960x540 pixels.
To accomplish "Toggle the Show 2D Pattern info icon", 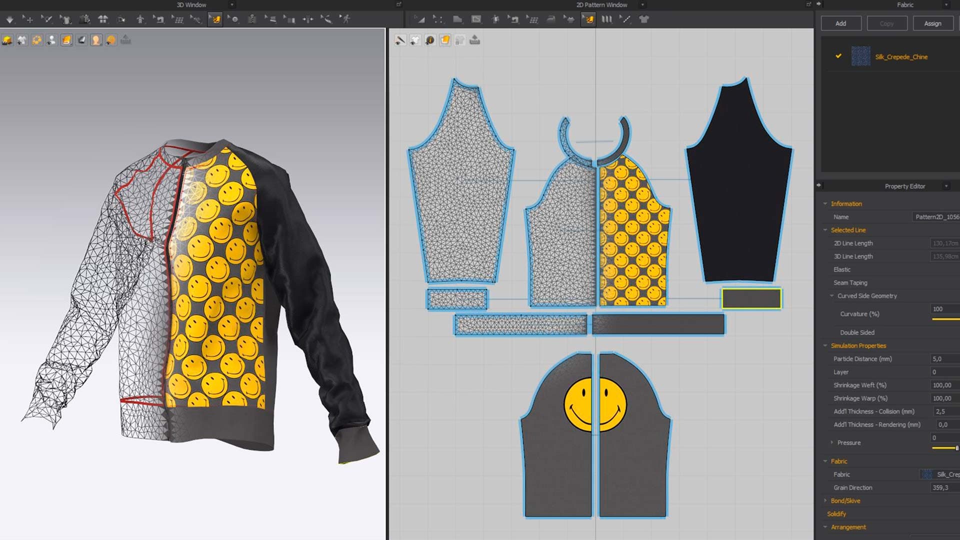I will pyautogui.click(x=430, y=40).
